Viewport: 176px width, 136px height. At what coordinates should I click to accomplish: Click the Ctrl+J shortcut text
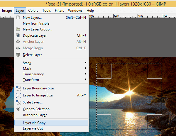tap(81, 35)
